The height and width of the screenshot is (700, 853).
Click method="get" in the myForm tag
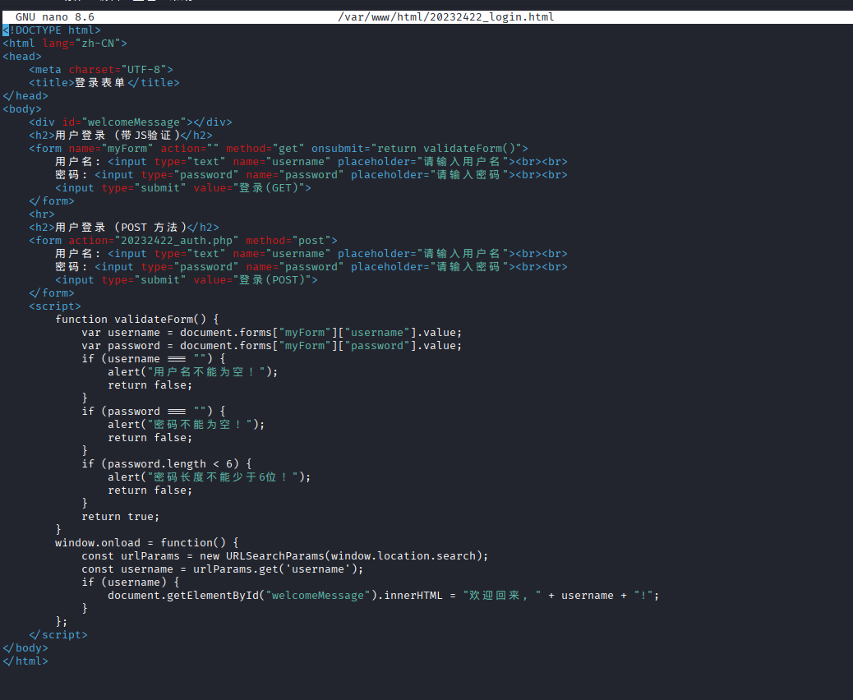coord(265,149)
